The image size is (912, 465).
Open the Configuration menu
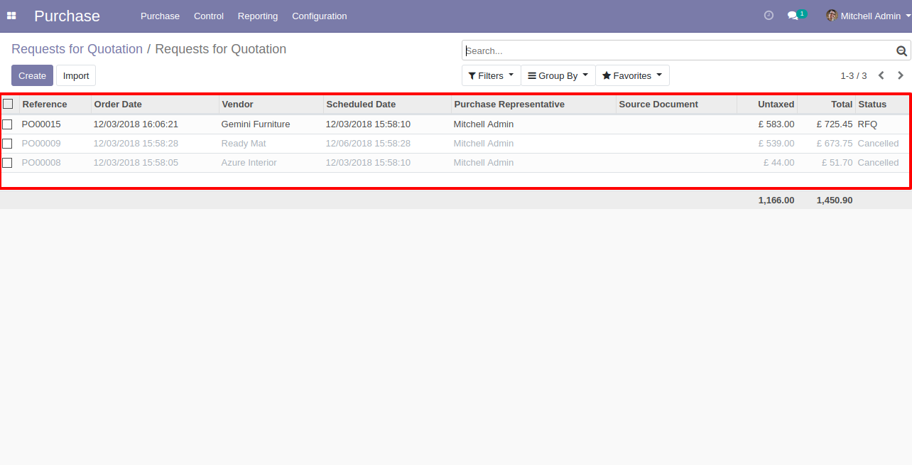(x=320, y=16)
